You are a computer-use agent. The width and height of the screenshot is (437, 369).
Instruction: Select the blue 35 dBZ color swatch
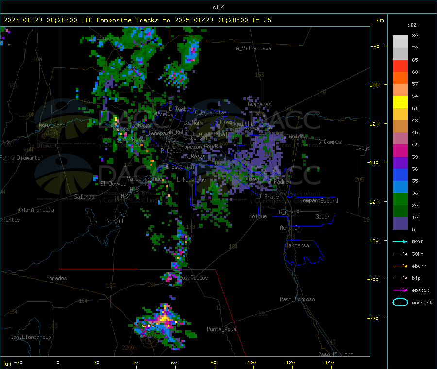coord(400,175)
